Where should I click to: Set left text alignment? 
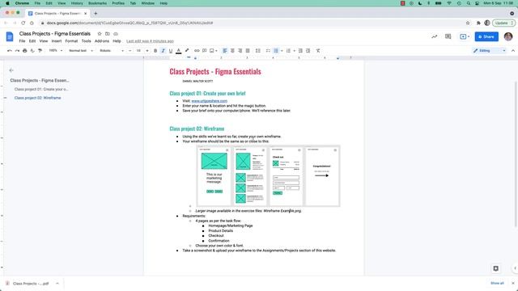pyautogui.click(x=225, y=51)
